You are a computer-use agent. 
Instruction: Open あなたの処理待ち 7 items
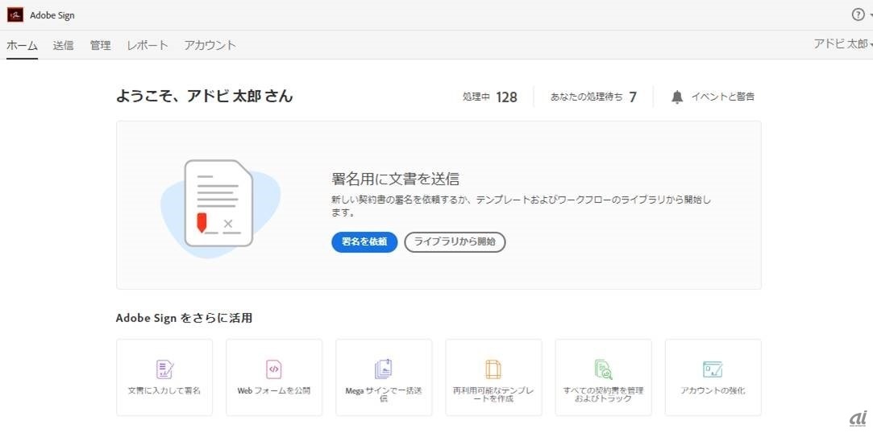click(593, 97)
